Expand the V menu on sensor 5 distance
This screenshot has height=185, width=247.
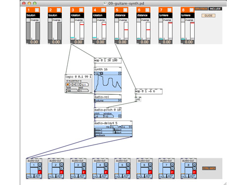(x=125, y=10)
